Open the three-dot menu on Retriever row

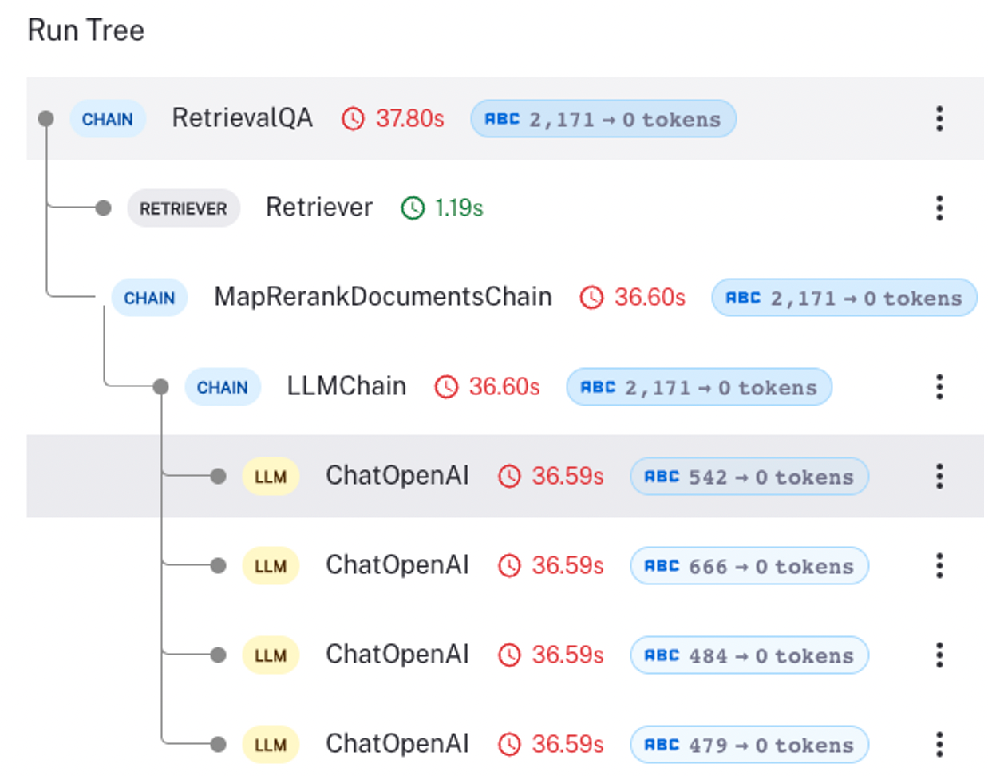coord(939,207)
